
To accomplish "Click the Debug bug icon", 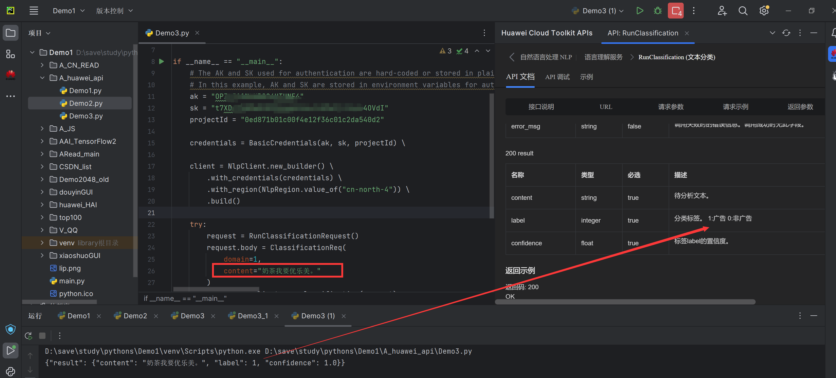I will click(658, 11).
